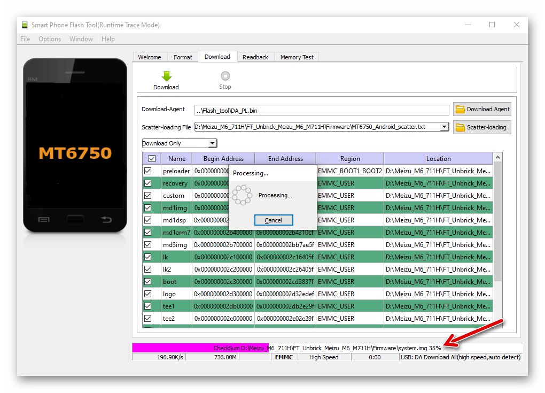545x393 pixels.
Task: Click the md3img begin address 0x000000002b700000
Action: point(223,245)
